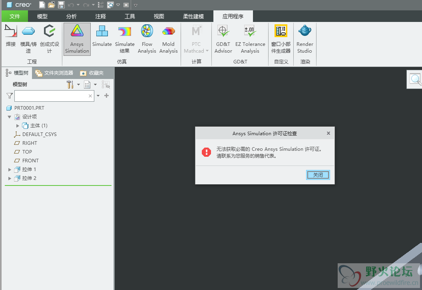Image resolution: width=422 pixels, height=290 pixels.
Task: Open a file from quick toolbar
Action: point(52,5)
